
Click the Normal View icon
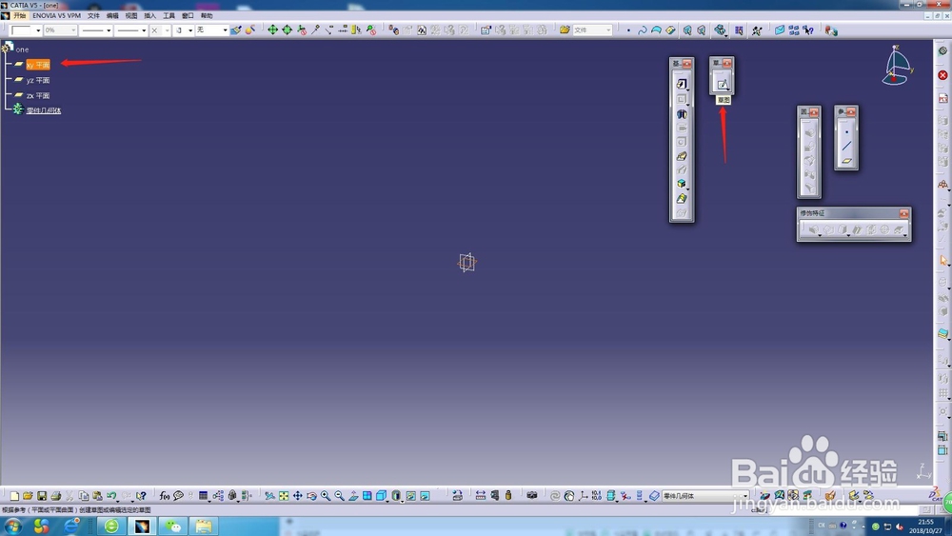click(353, 496)
